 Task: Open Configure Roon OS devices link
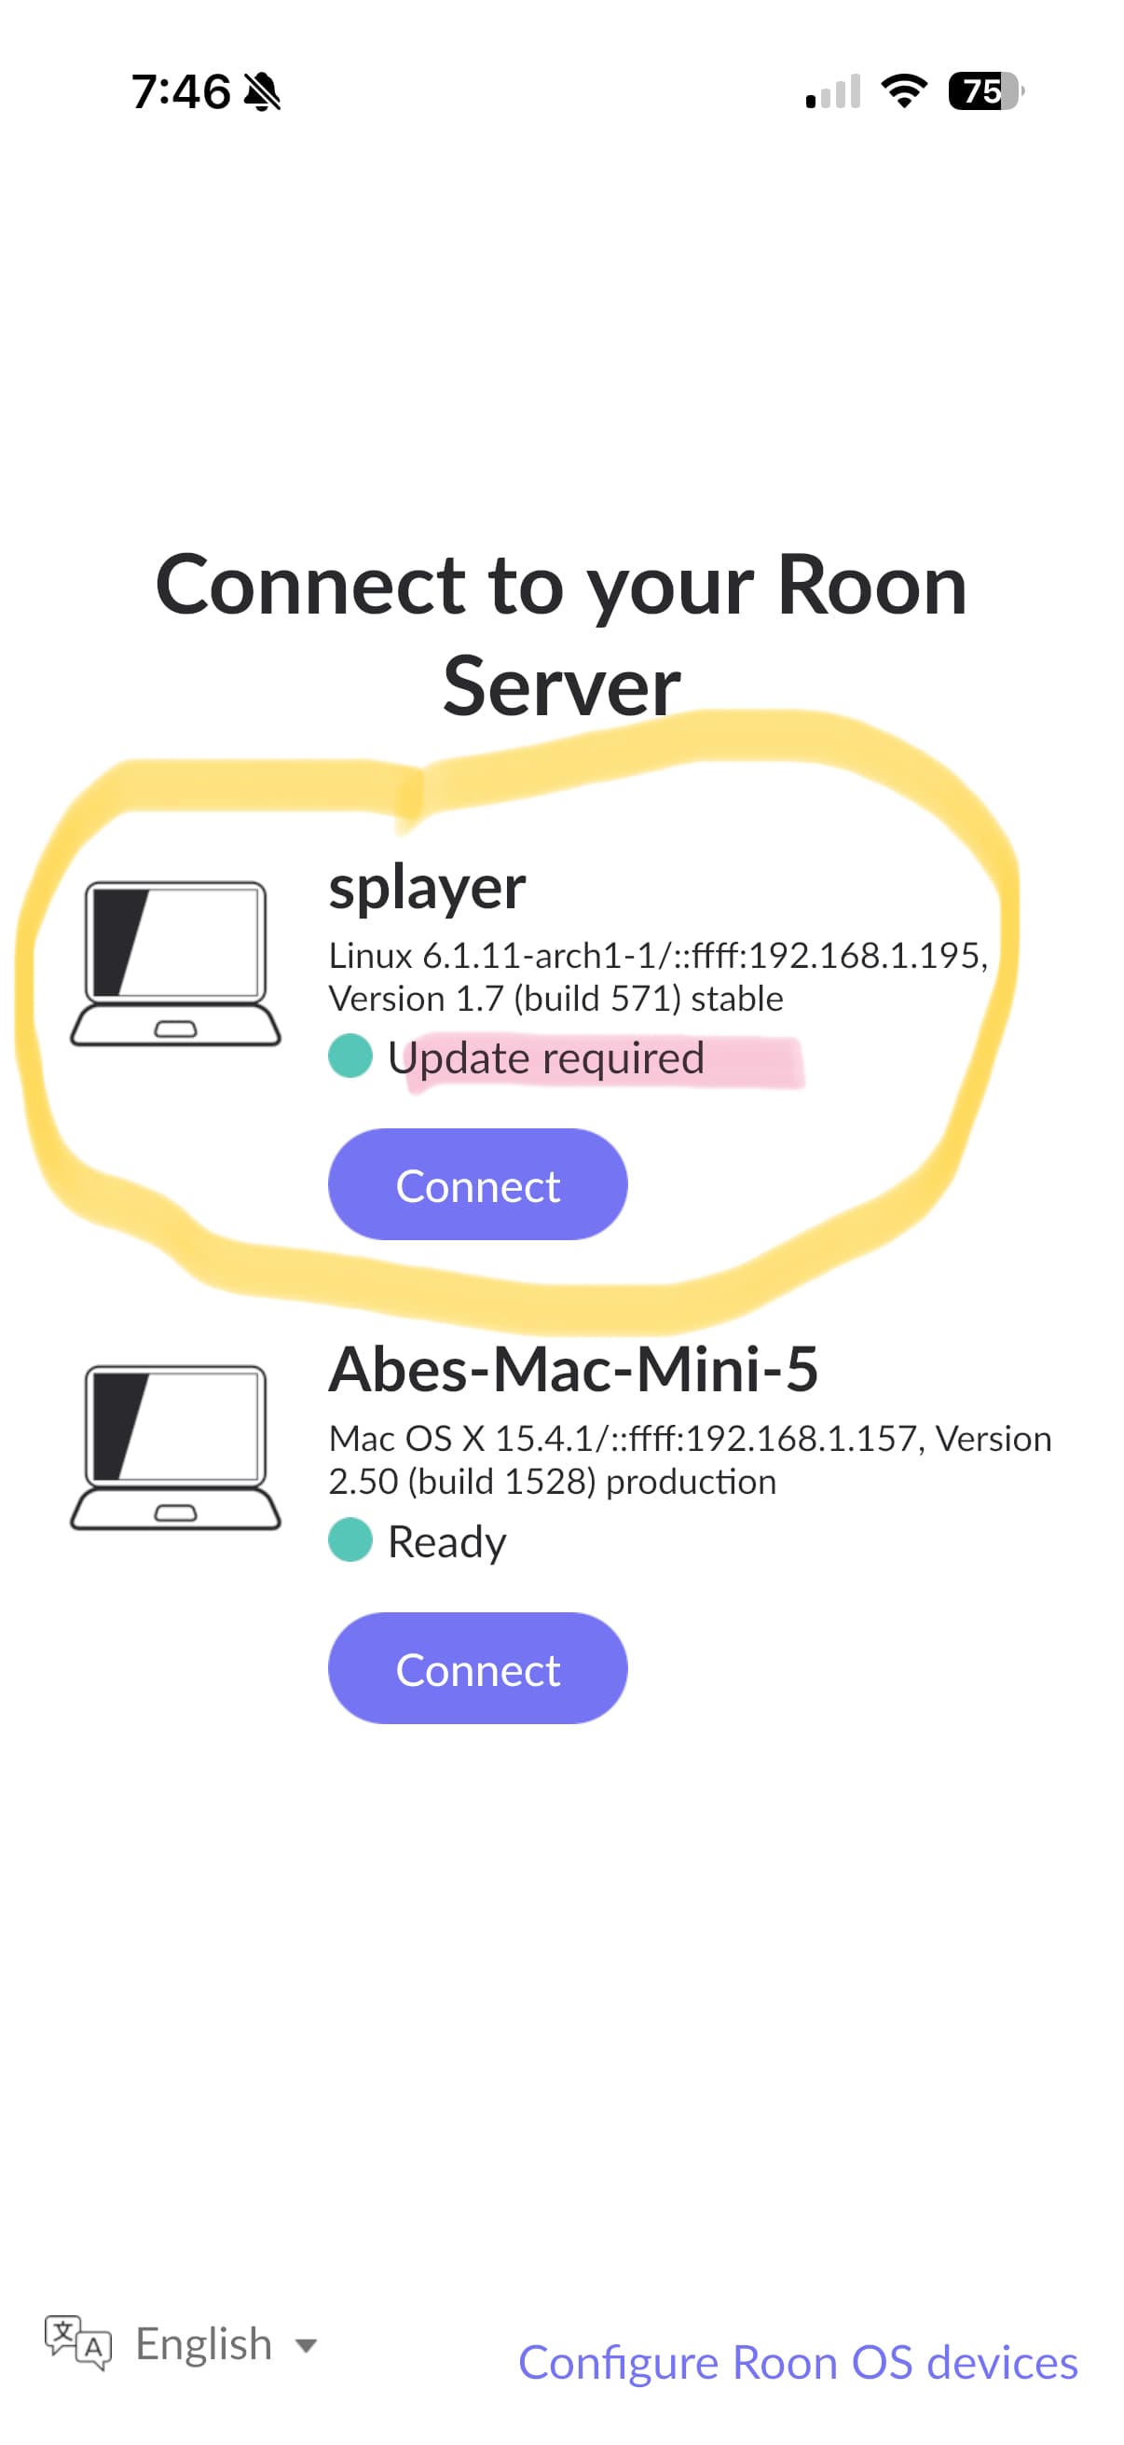[798, 2363]
